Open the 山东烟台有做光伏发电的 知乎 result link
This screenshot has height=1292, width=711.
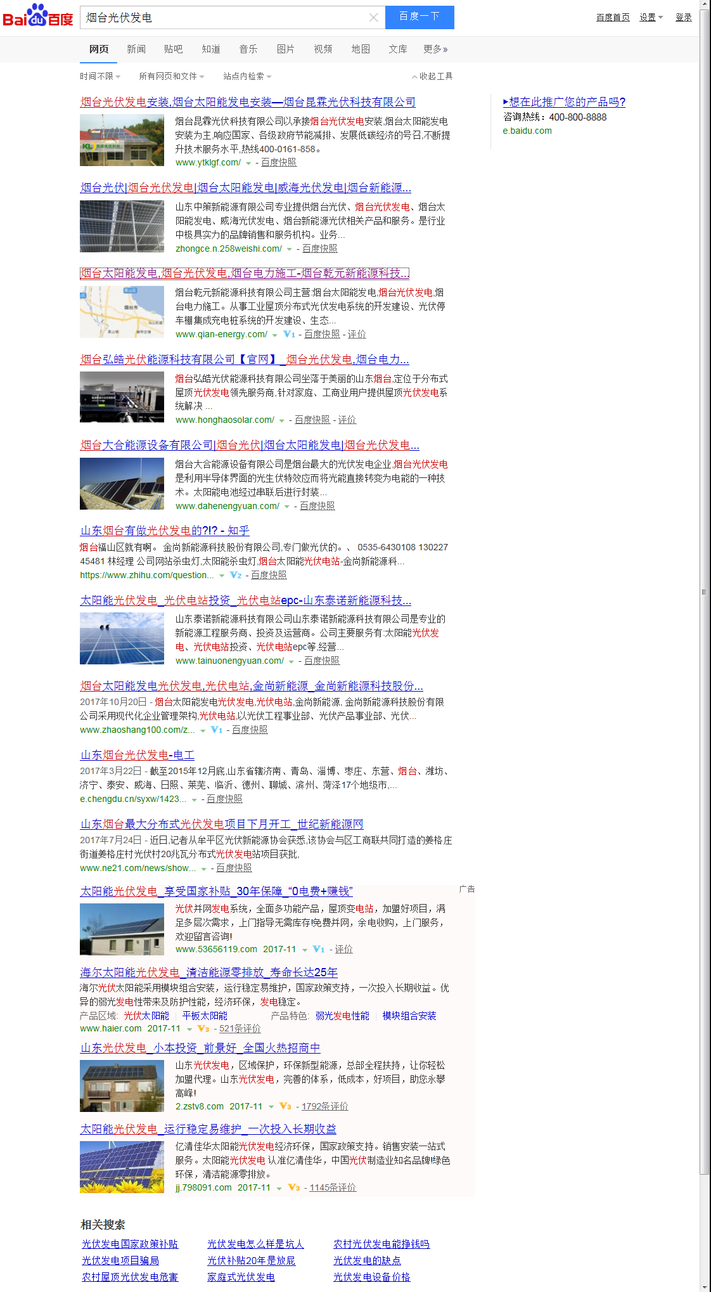pos(165,531)
